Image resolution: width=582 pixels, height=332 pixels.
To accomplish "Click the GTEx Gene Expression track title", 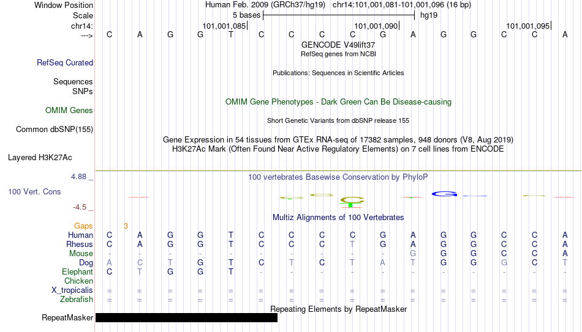I will pos(338,139).
